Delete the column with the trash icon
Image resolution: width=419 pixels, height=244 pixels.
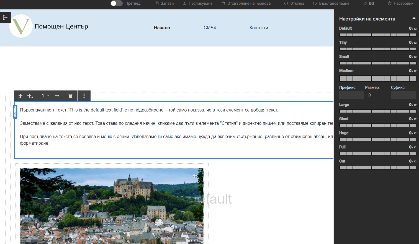[71, 96]
